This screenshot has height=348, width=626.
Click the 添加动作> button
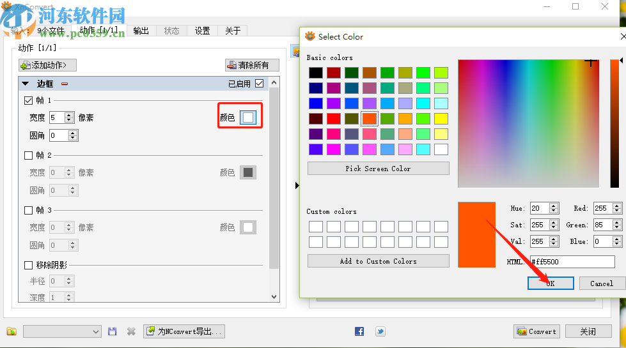(47, 65)
